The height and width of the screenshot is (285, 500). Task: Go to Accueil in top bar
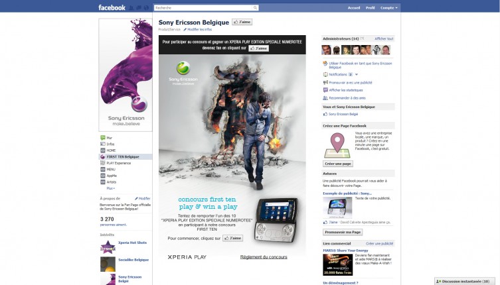(x=354, y=8)
